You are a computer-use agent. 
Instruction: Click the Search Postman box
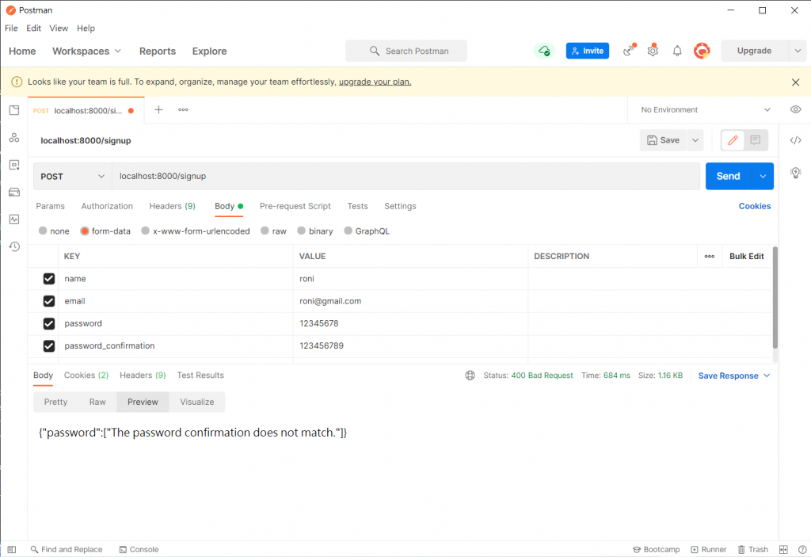point(406,51)
